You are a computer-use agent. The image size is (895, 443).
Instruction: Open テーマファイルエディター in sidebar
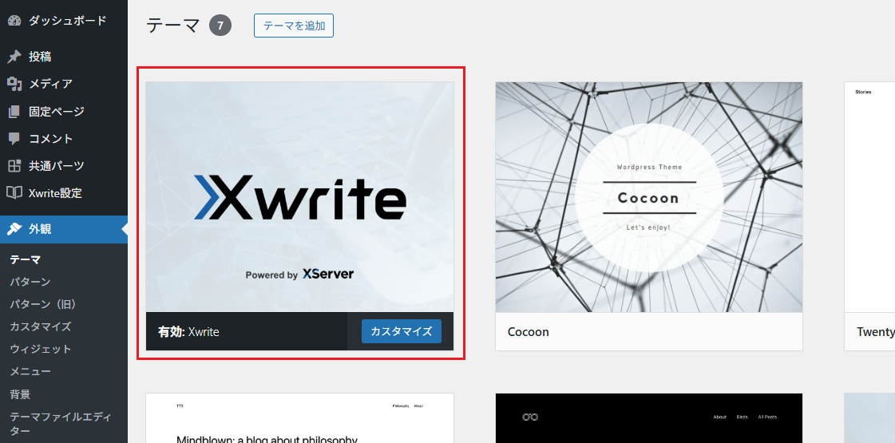61,424
